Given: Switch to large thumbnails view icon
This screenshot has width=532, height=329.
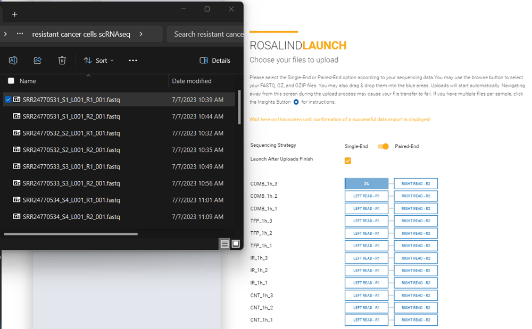Looking at the screenshot, I should 236,244.
